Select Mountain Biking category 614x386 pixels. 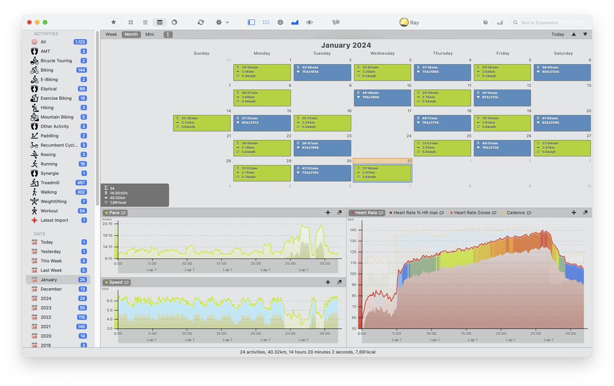[58, 117]
